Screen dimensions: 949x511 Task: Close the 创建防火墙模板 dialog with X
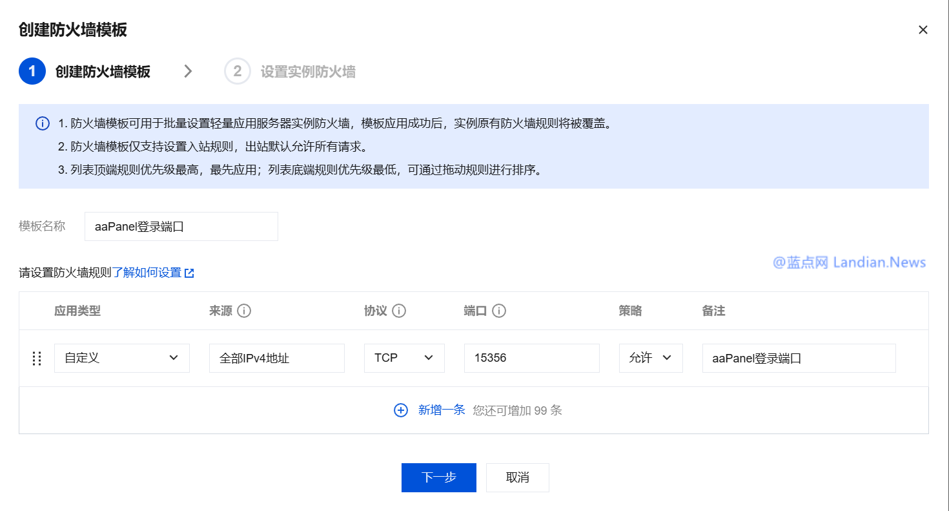pos(923,30)
